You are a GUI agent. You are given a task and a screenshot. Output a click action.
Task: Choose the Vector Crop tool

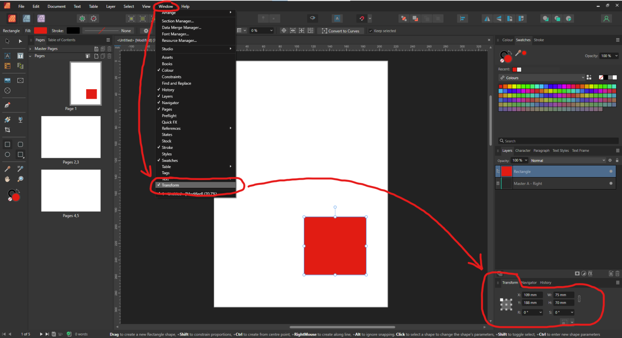[x=7, y=129]
